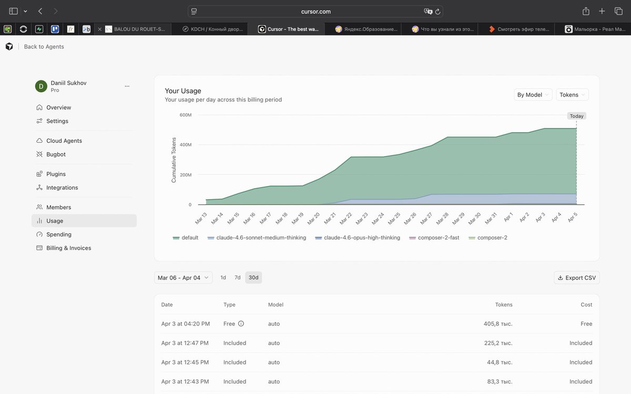Viewport: 631px width, 394px height.
Task: Open the Settings page
Action: click(84, 121)
